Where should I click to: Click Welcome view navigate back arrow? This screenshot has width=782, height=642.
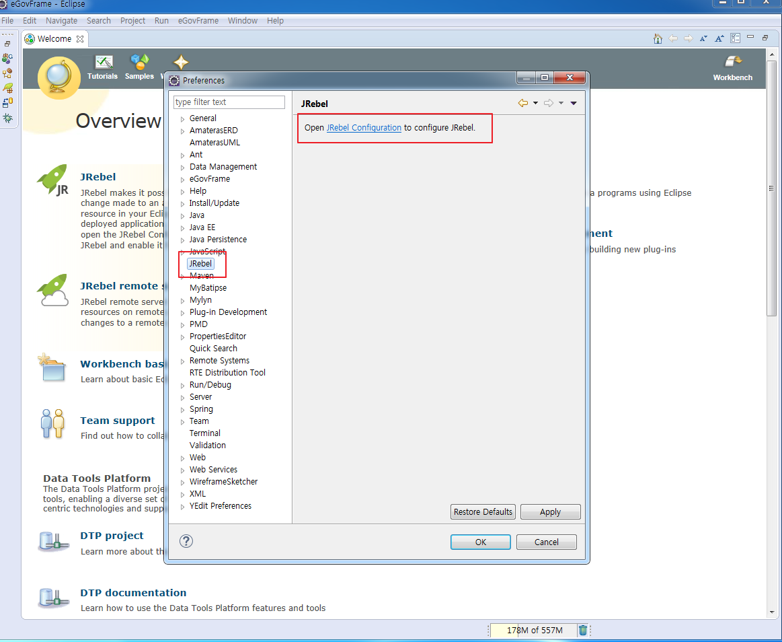pos(673,38)
